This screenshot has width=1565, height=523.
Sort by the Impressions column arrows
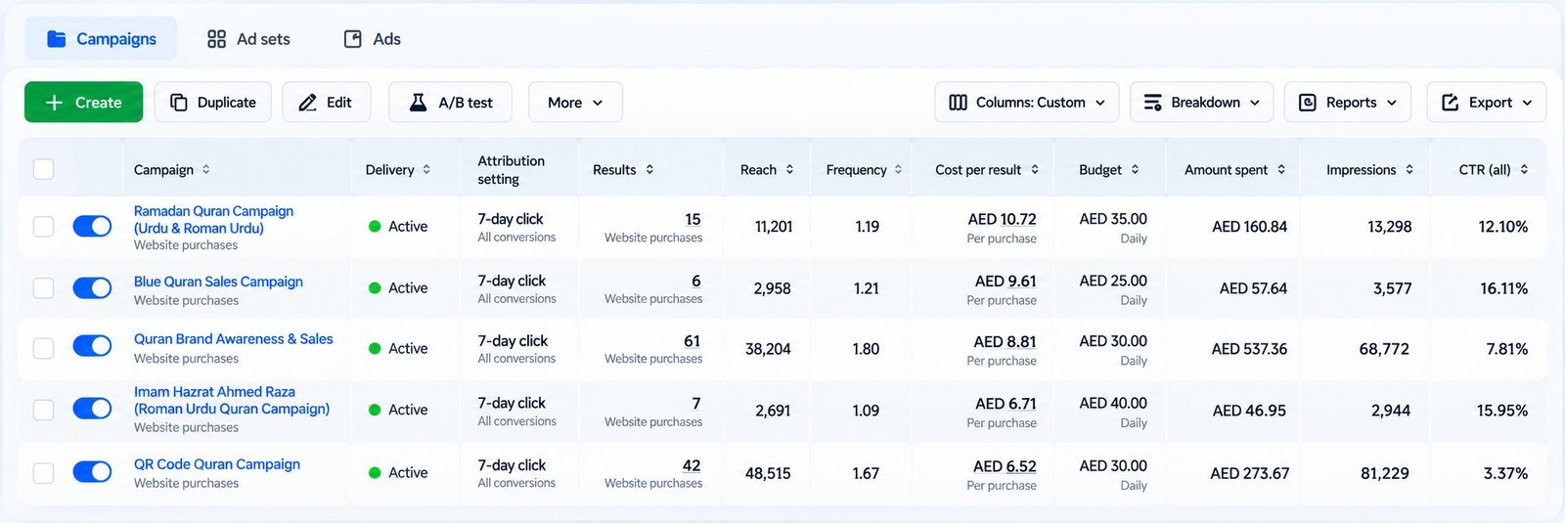(1409, 169)
